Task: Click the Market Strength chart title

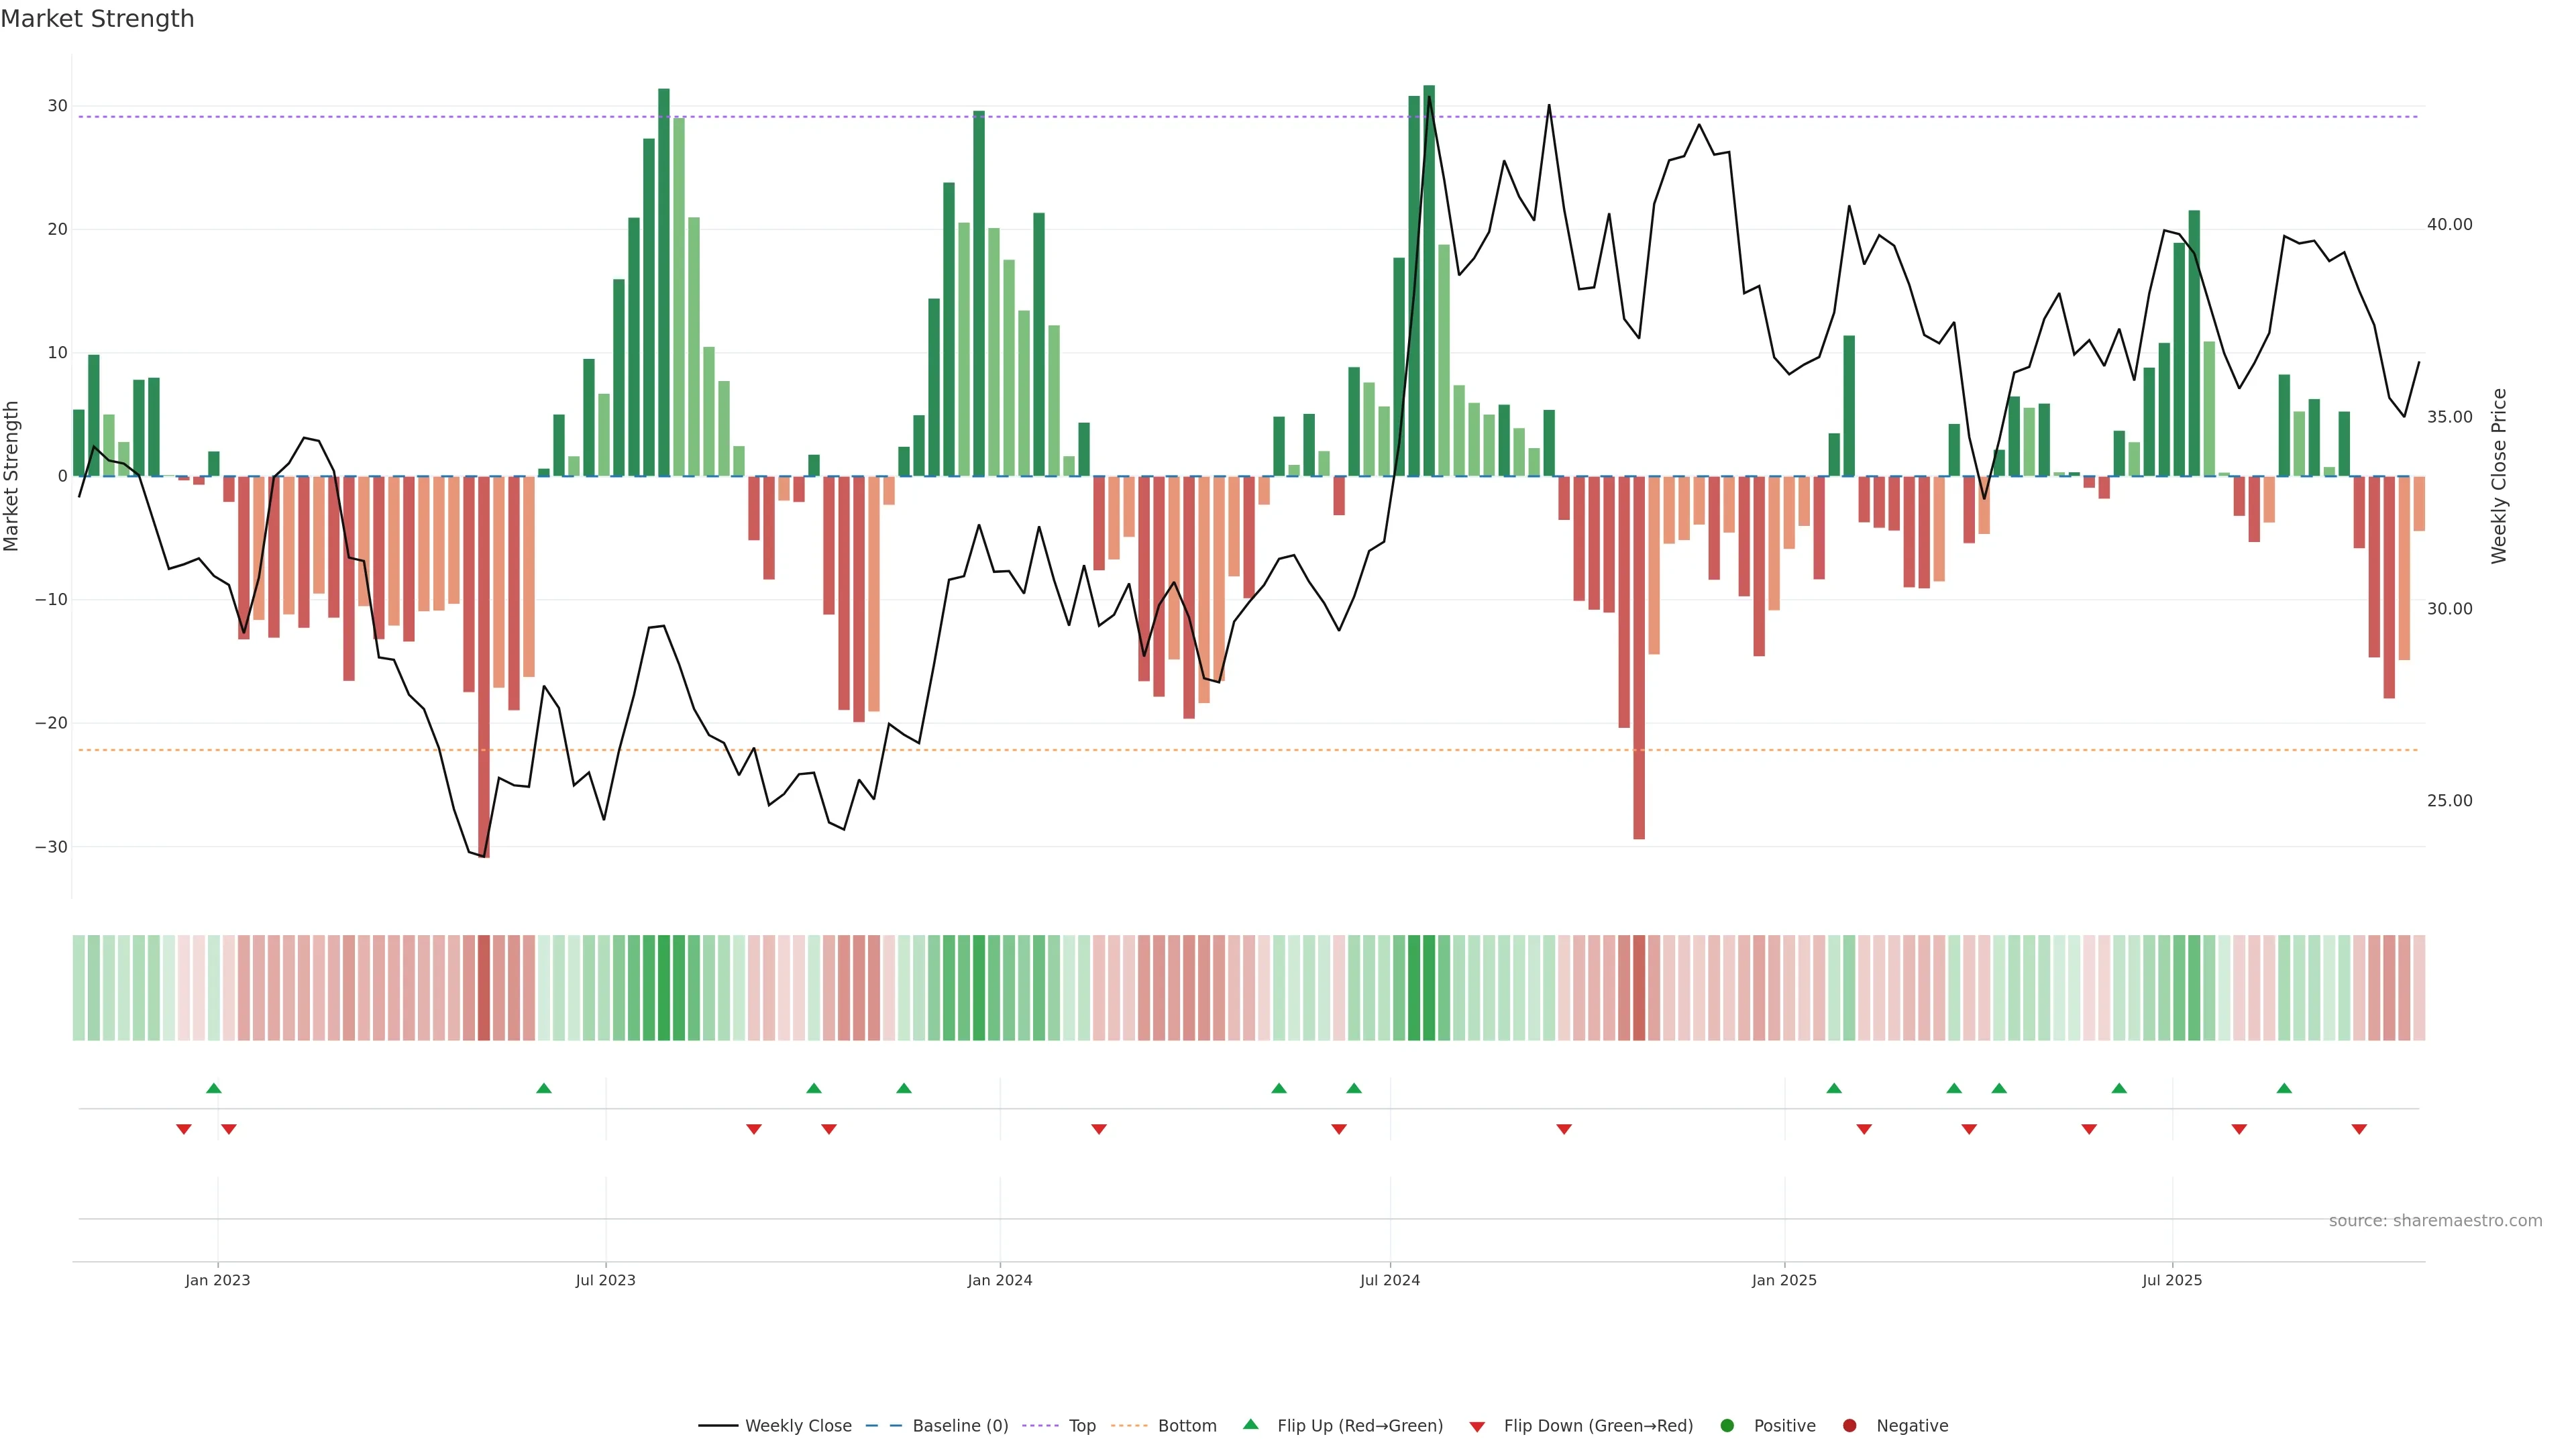Action: click(x=97, y=19)
